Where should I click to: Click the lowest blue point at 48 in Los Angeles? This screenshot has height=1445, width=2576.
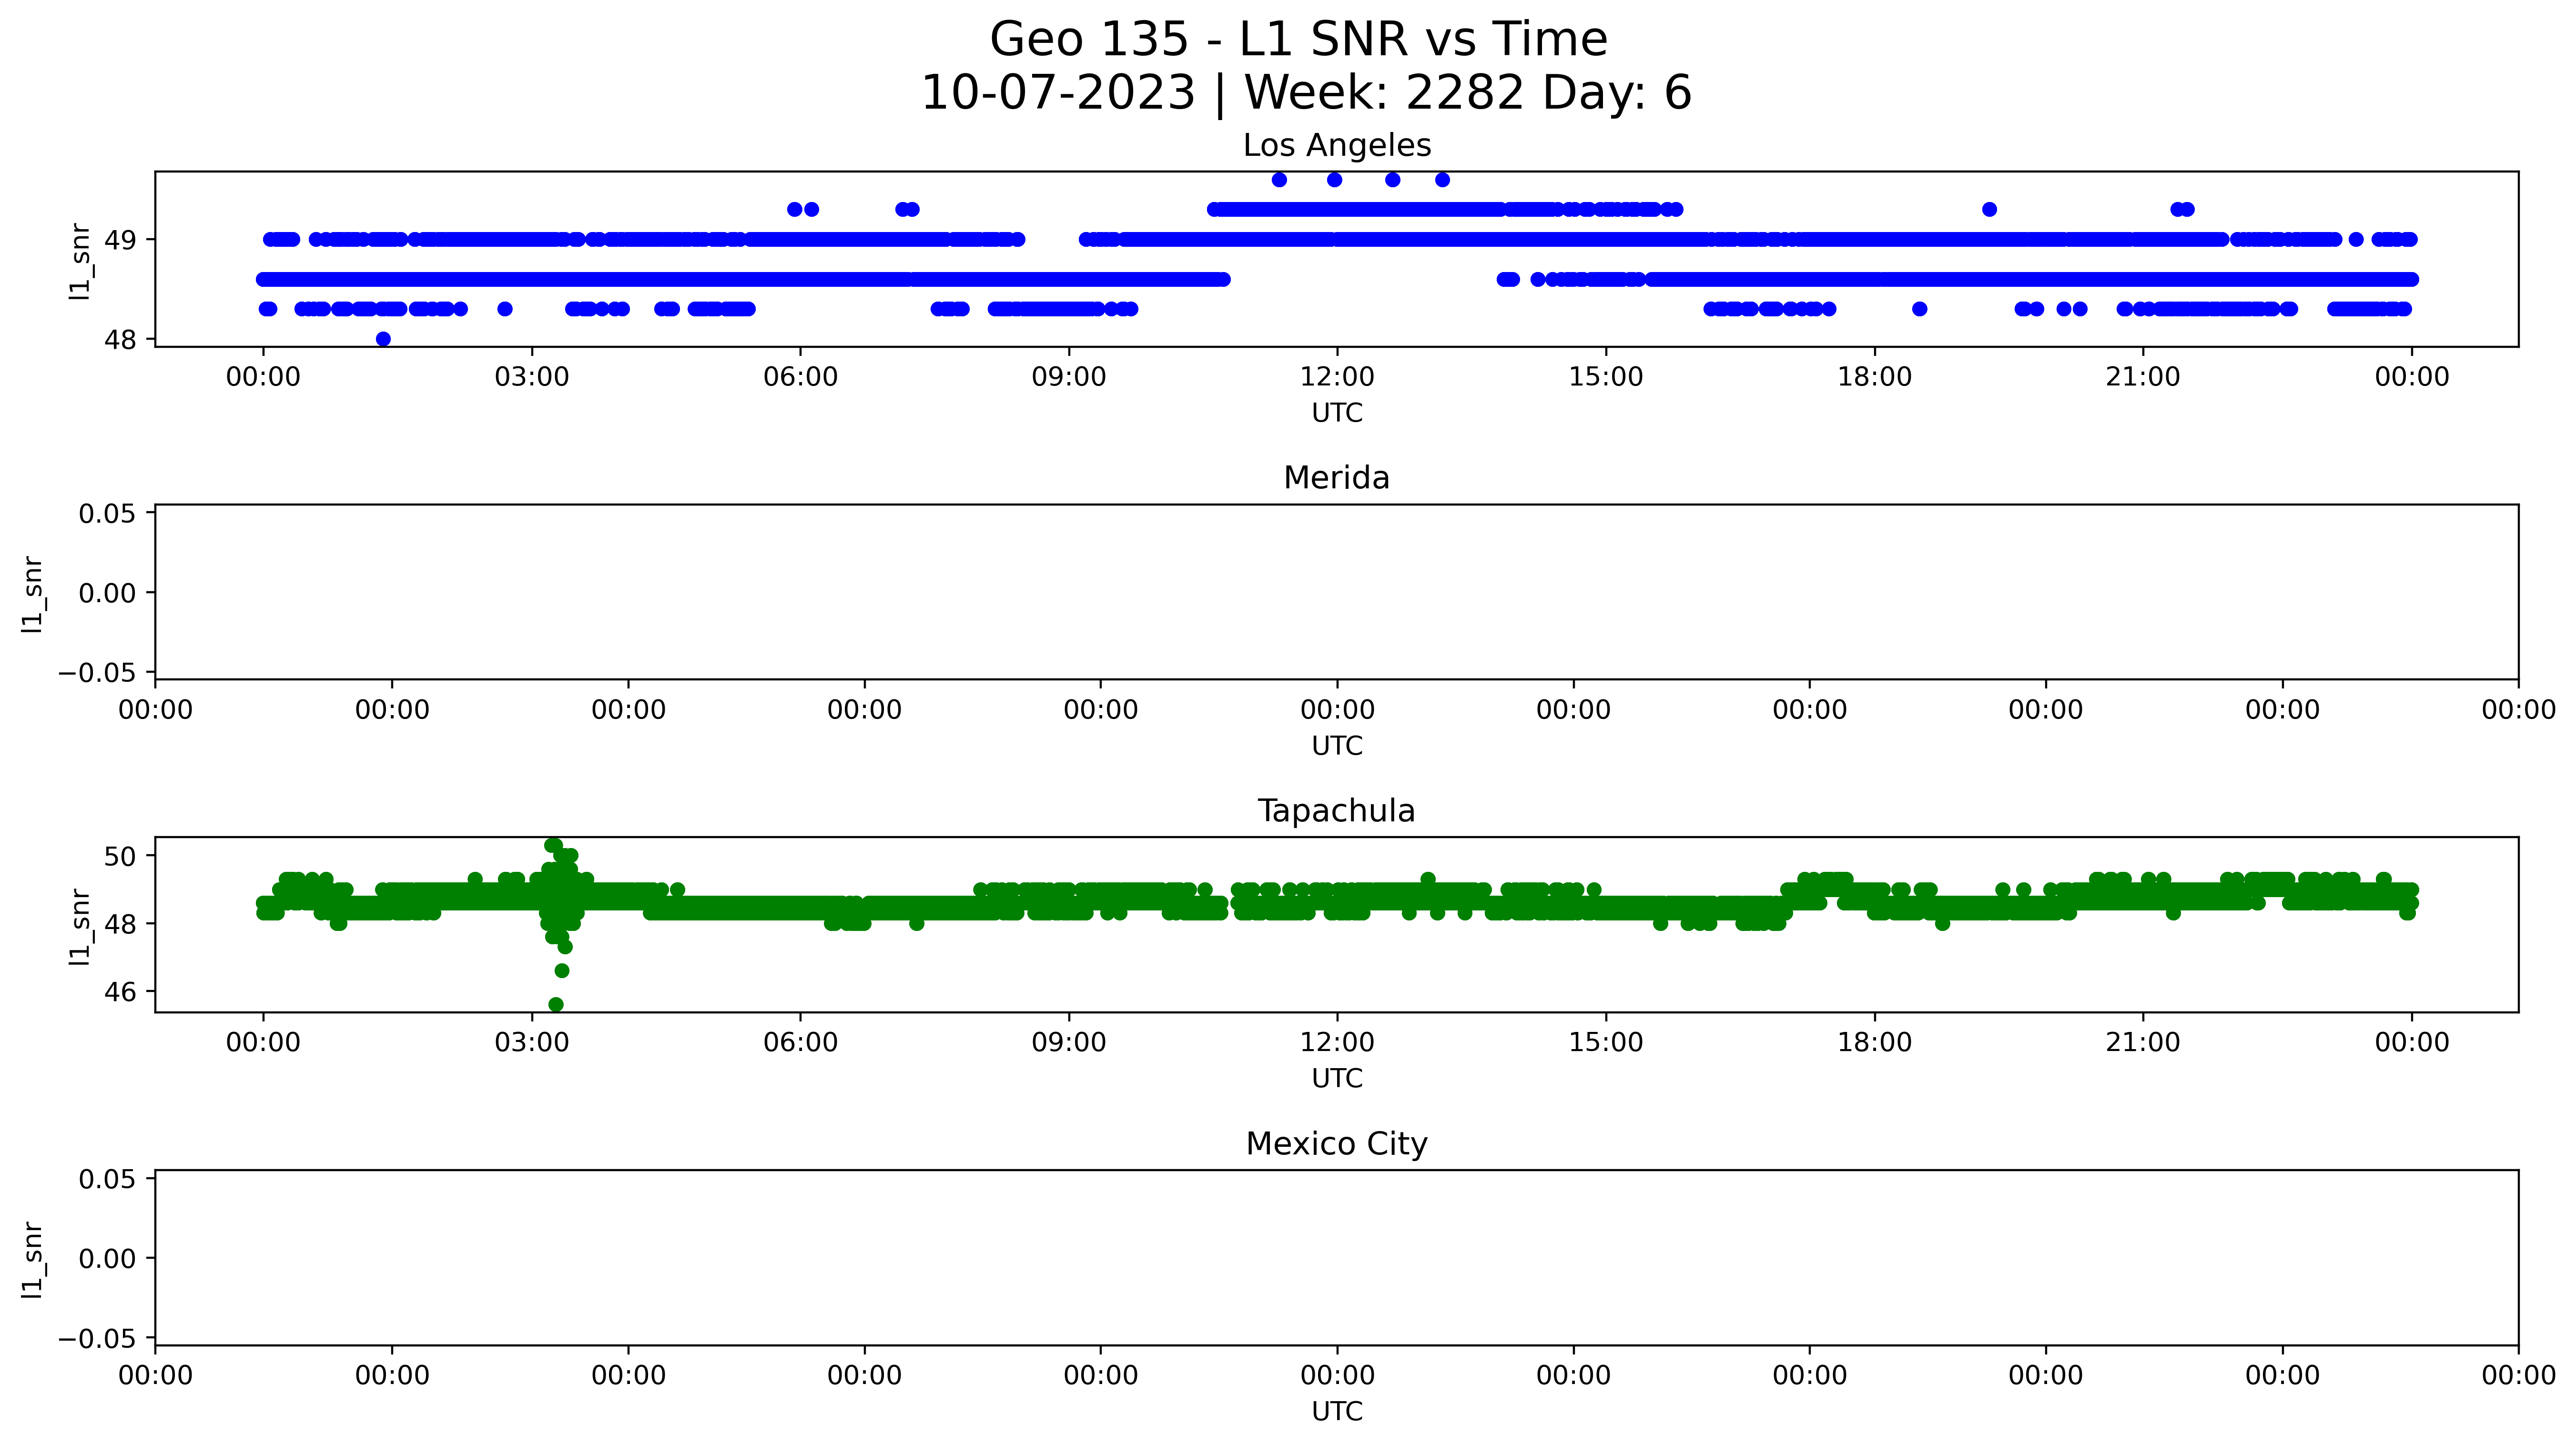pos(383,339)
